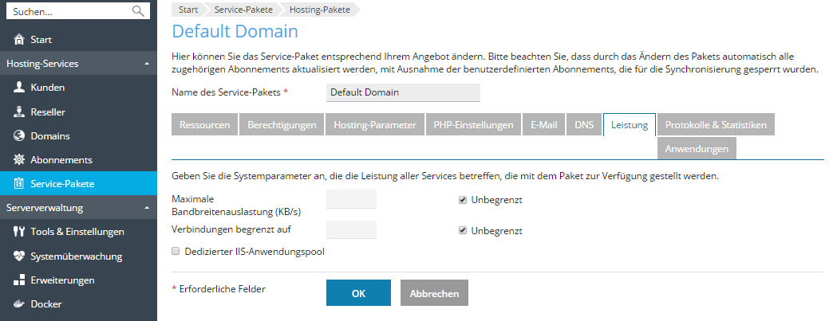The image size is (833, 321).
Task: Click the OK button
Action: tap(358, 293)
